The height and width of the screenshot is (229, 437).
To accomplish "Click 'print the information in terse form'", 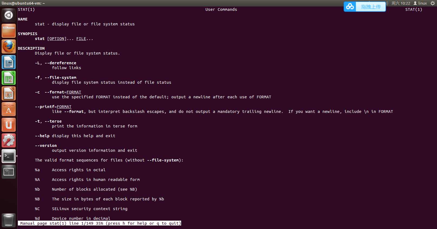I will 94,126.
